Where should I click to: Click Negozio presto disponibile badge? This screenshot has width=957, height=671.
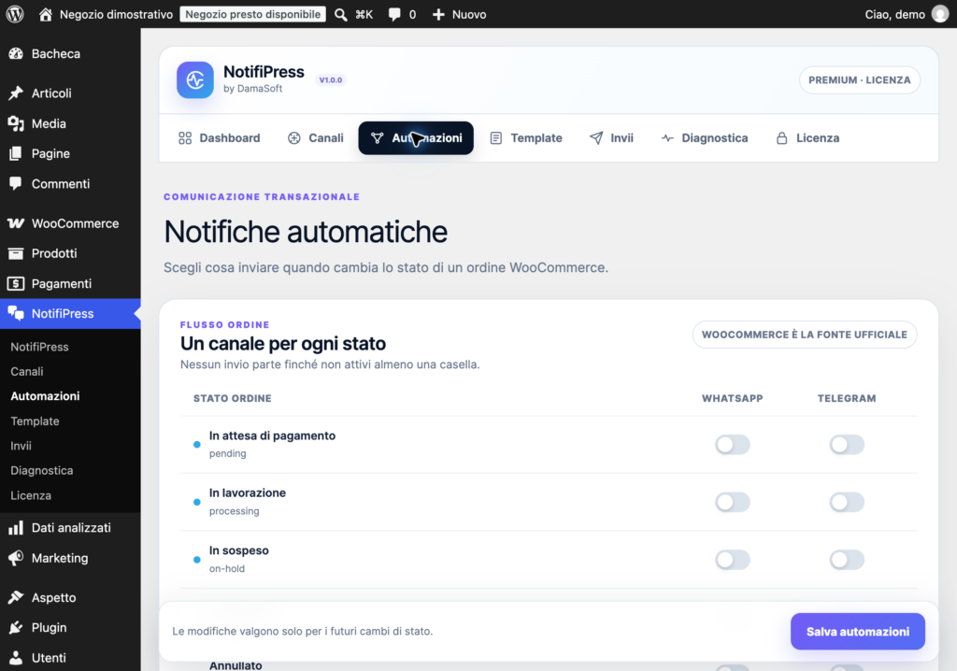252,14
